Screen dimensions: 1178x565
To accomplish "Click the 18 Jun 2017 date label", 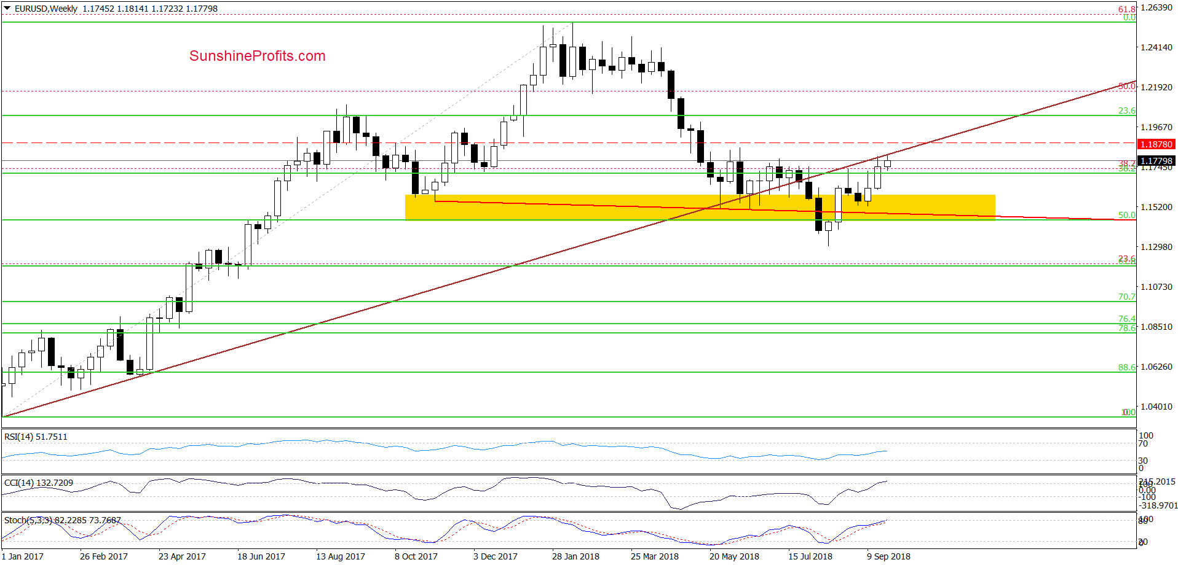I will pyautogui.click(x=261, y=556).
